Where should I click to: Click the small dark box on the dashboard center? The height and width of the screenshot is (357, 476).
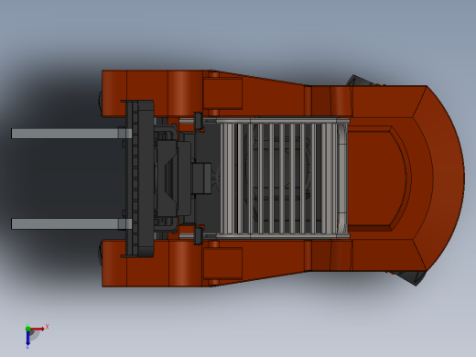[201, 178]
